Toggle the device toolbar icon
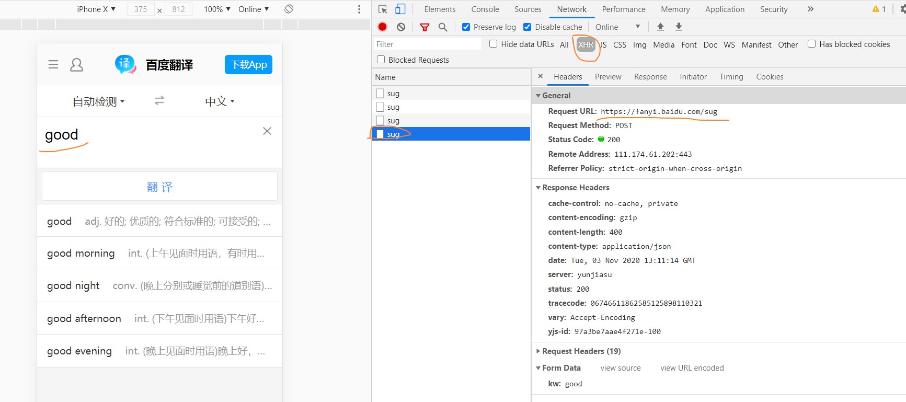The image size is (906, 402). coord(400,9)
